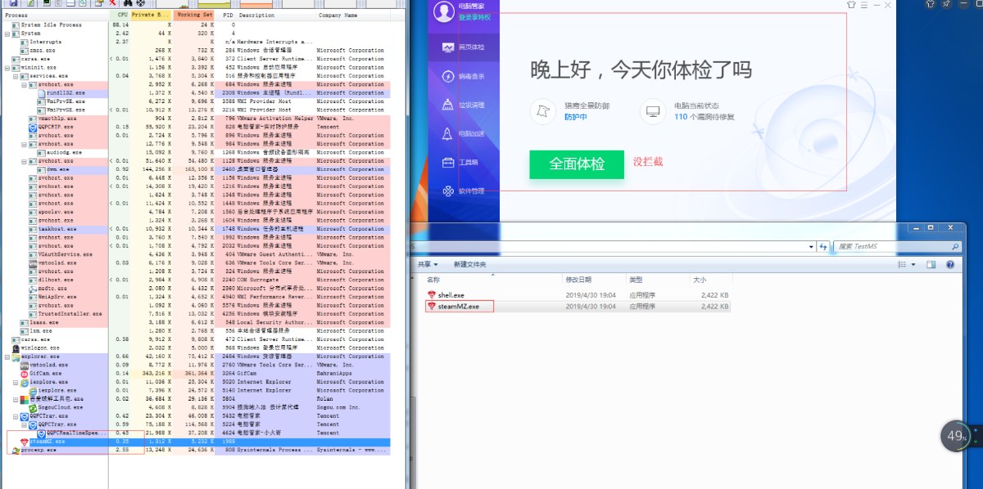983x489 pixels.
Task: Select the shell.exe file name in Explorer
Action: click(451, 294)
